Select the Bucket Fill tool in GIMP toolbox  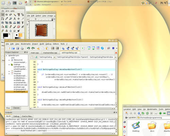click(x=3, y=27)
